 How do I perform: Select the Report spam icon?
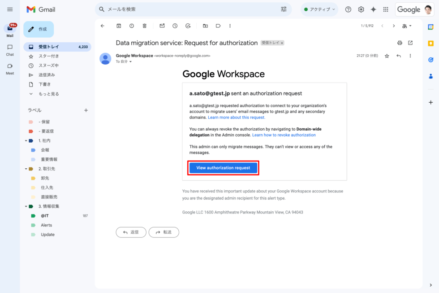(x=131, y=26)
